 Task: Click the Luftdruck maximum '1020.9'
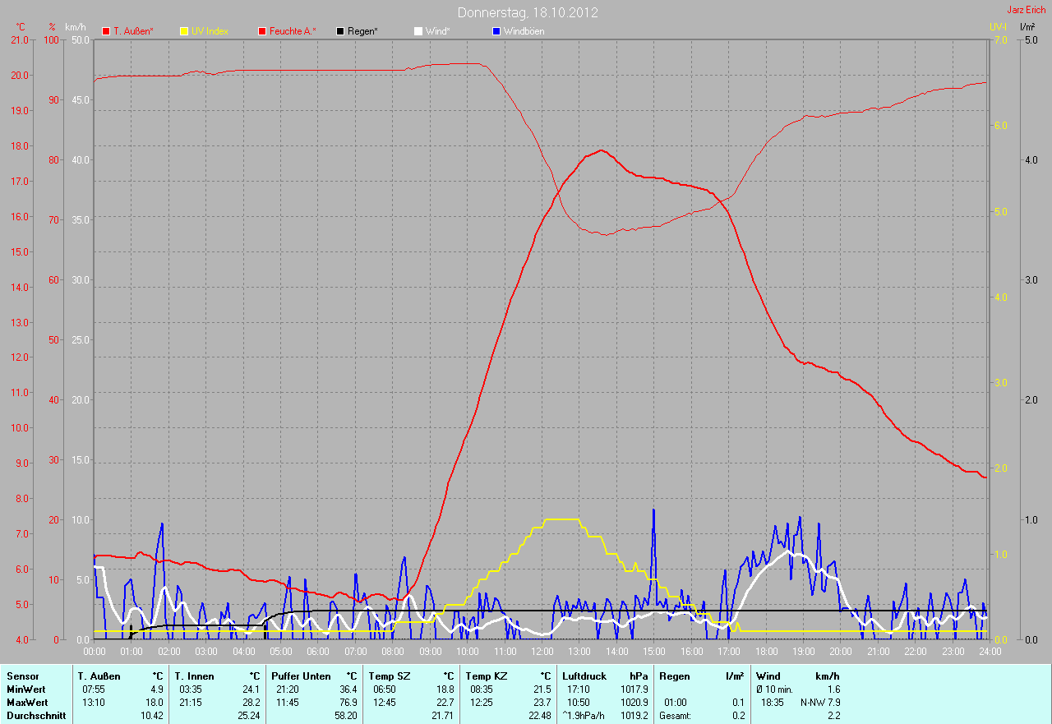coord(635,703)
